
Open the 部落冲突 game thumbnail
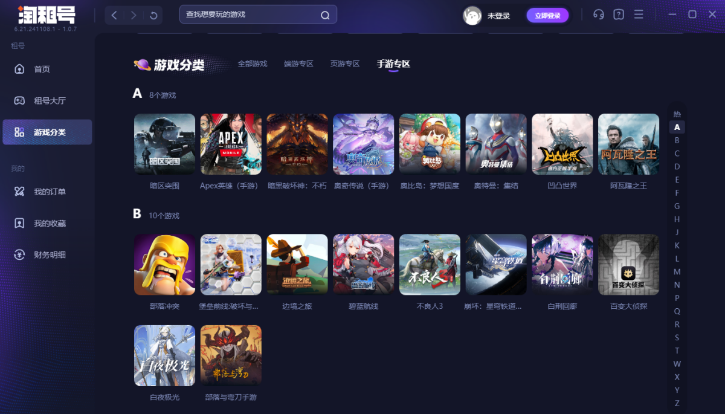[164, 265]
